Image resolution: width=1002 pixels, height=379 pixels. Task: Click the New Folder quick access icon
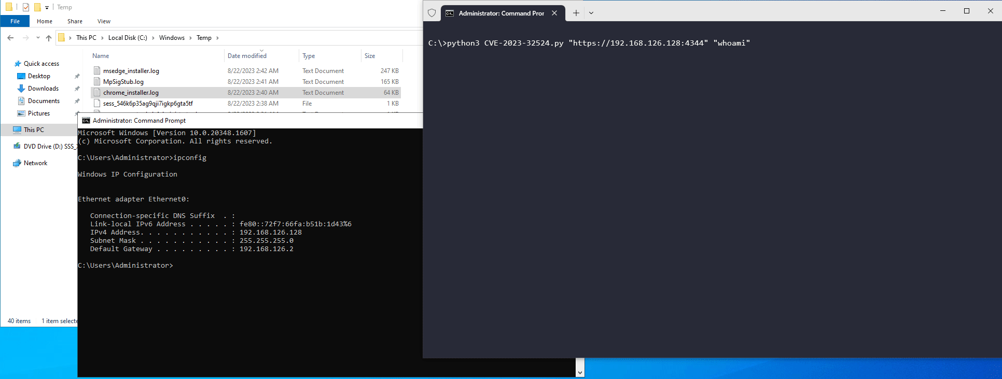[x=37, y=7]
